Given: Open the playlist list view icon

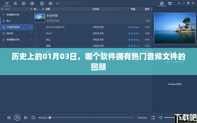Looking at the screenshot, I should 7,4.
